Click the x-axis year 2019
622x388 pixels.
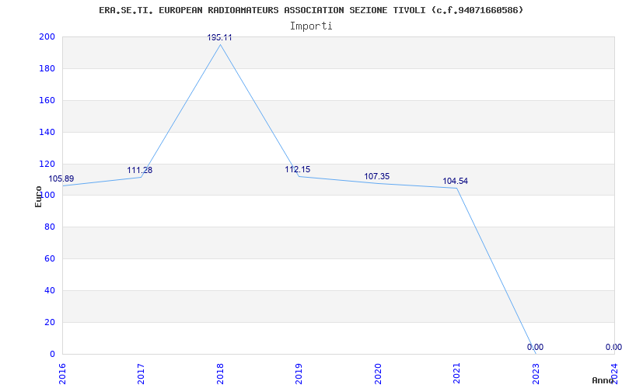pos(299,374)
